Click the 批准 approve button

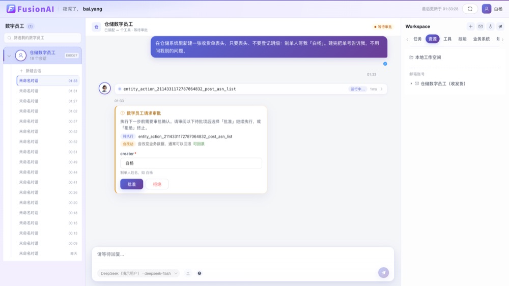pyautogui.click(x=131, y=184)
